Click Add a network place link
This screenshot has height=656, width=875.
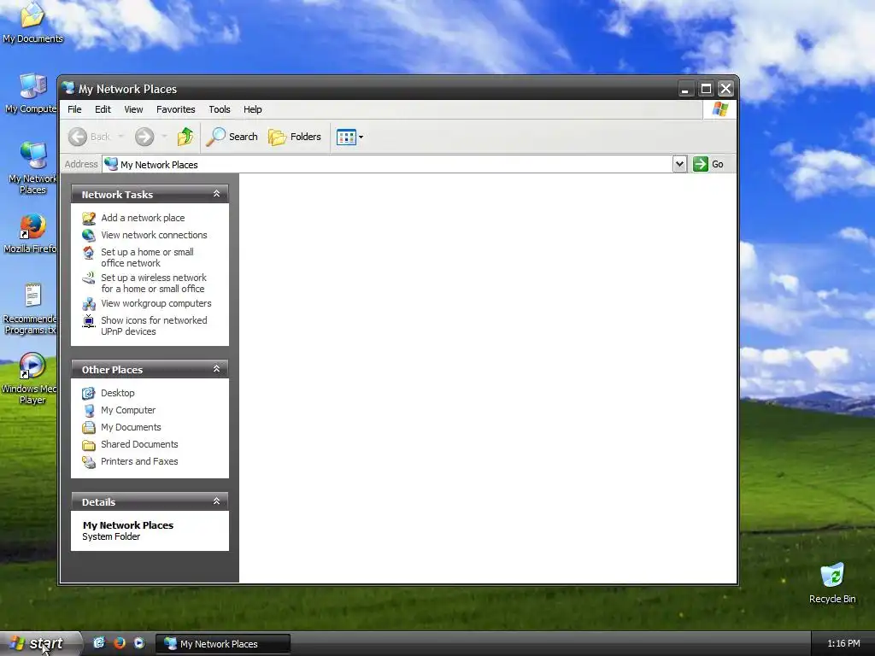pyautogui.click(x=143, y=218)
